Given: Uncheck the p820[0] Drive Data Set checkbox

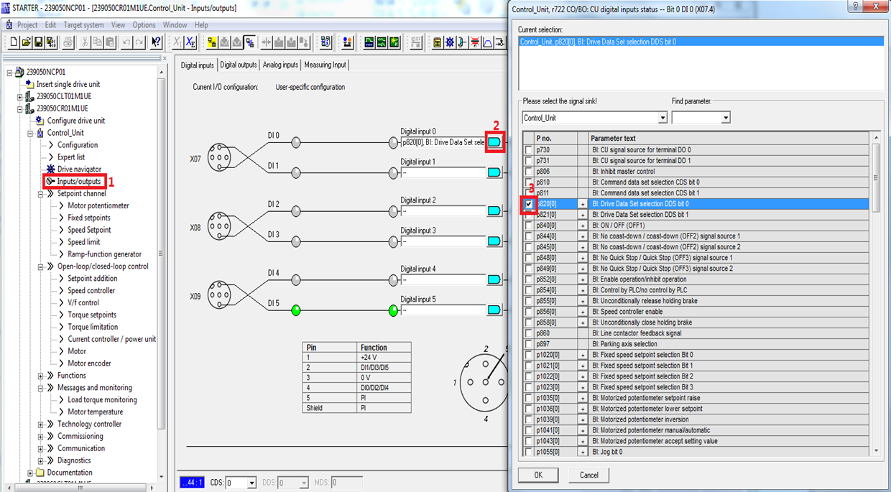Looking at the screenshot, I should (x=529, y=204).
